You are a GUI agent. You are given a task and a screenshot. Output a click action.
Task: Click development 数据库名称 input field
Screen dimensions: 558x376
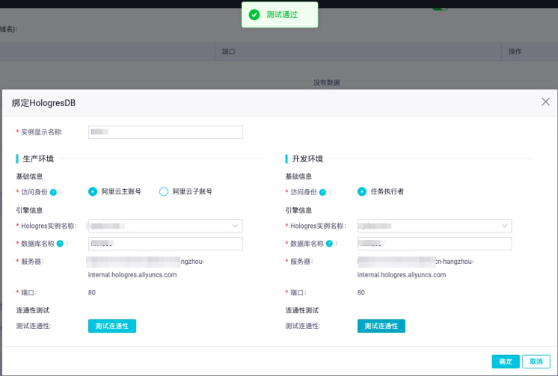[x=435, y=244]
